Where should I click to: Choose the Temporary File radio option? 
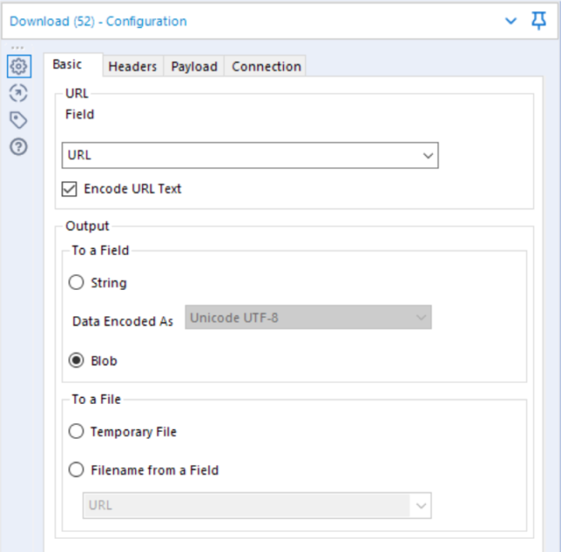(x=76, y=432)
